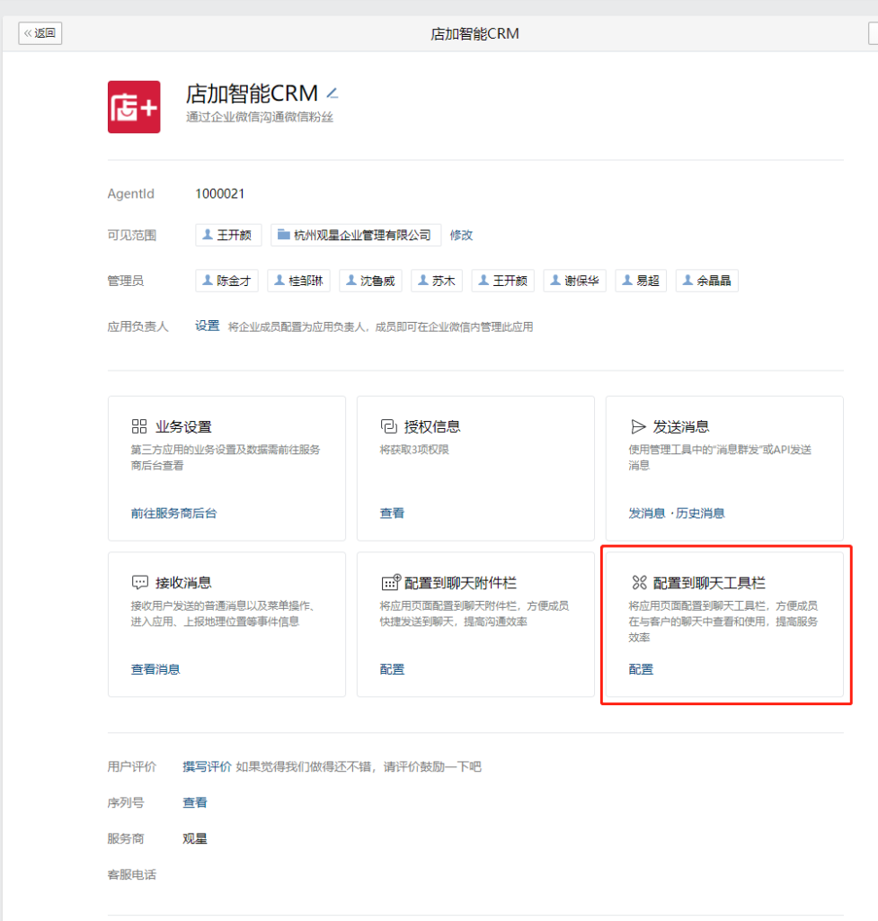
Task: Open 历史消息 link
Action: 700,514
